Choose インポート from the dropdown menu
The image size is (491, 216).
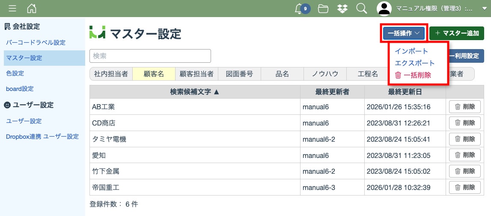(x=411, y=51)
